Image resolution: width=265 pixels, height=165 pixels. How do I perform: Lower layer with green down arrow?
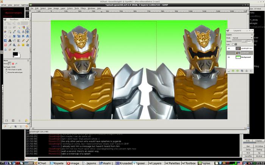pyautogui.click(x=237, y=71)
